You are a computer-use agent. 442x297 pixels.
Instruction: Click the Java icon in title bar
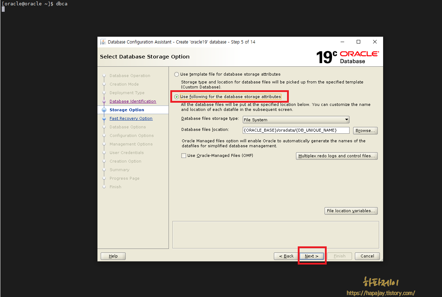[x=103, y=42]
